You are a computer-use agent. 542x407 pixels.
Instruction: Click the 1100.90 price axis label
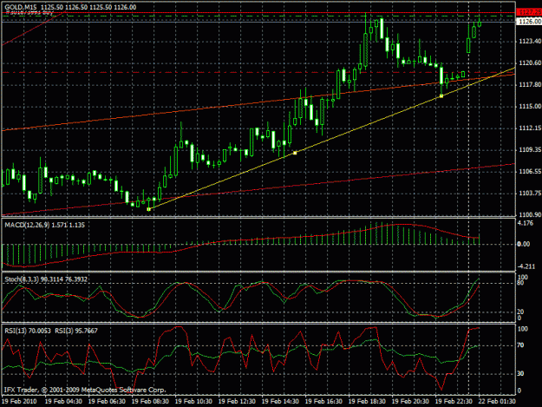coord(530,214)
